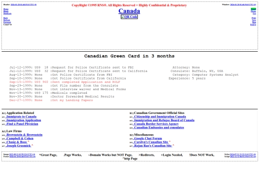259x194 pixels.
Task: Click the Save link
Action: coord(254,20)
